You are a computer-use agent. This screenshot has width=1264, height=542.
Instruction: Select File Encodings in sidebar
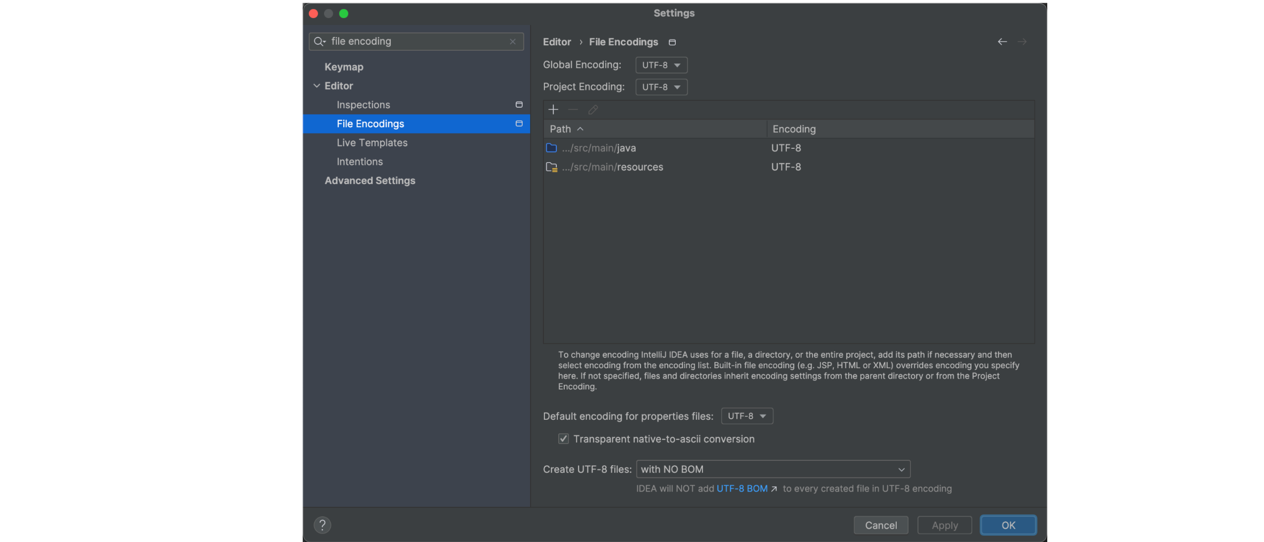(x=416, y=124)
